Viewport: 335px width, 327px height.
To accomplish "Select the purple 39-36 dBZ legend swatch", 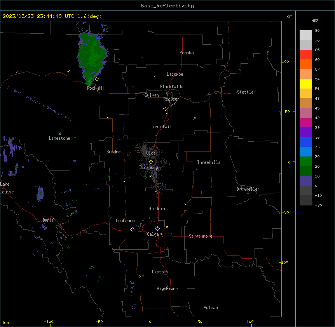I will [x=305, y=132].
